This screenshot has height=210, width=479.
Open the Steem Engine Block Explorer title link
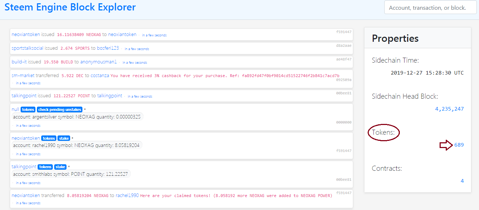(70, 7)
